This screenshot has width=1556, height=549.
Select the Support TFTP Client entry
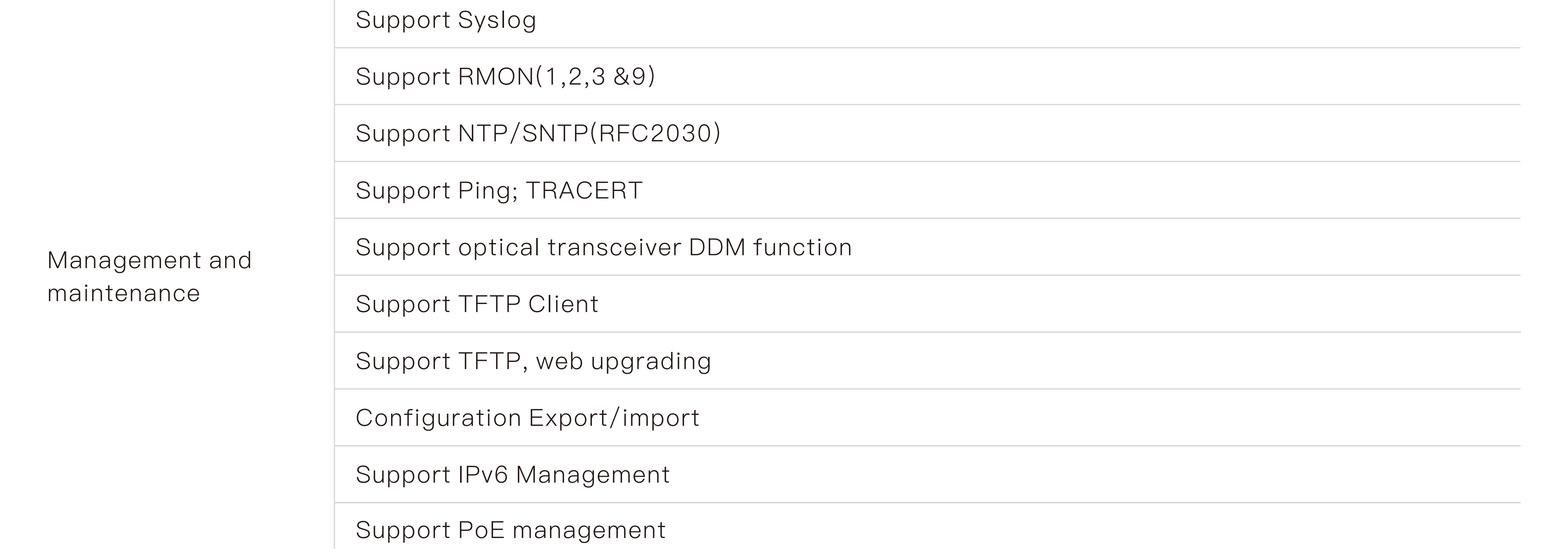[477, 304]
